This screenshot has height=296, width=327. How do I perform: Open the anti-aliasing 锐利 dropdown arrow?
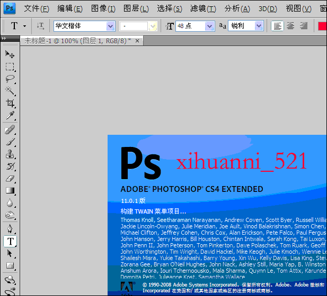259,26
